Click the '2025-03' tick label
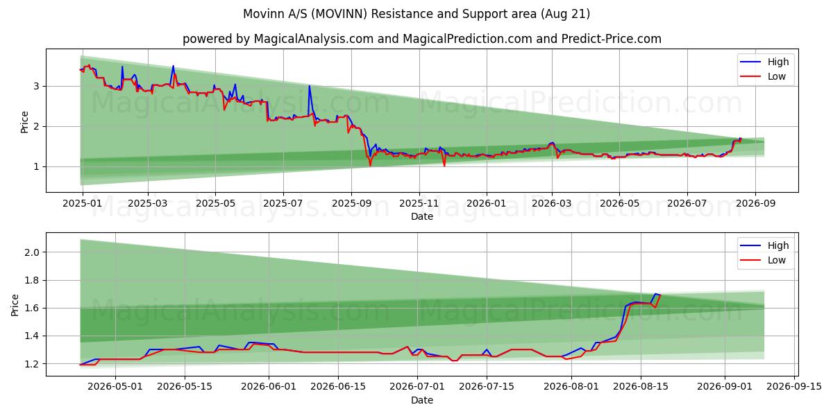The image size is (833, 416). click(147, 203)
